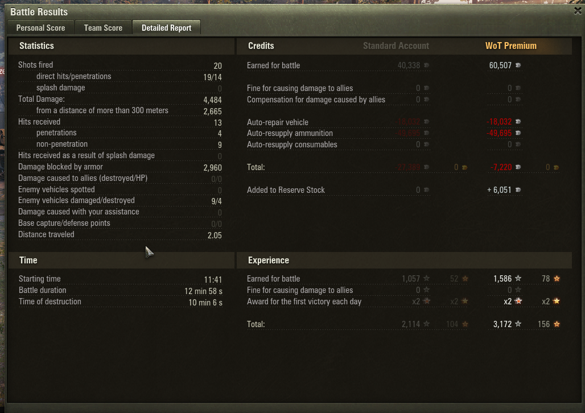Open the Team Score tab
This screenshot has width=585, height=413.
[103, 28]
